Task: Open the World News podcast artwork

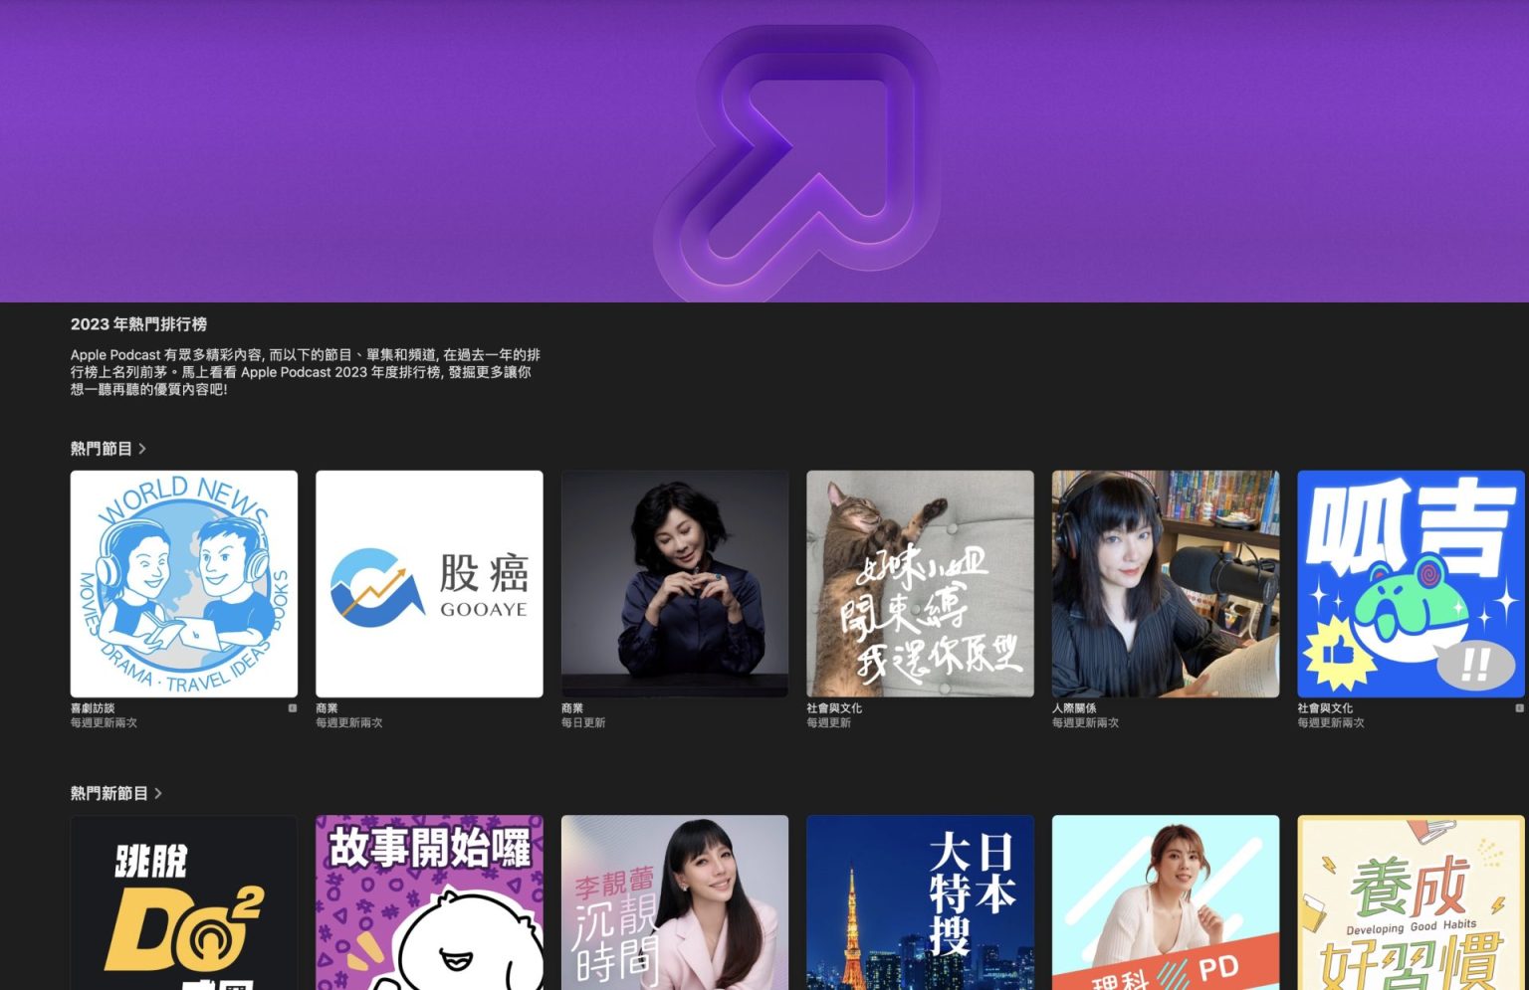Action: 184,584
